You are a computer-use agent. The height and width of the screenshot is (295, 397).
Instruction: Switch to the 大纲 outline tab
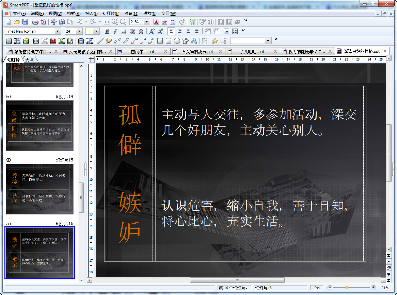30,60
